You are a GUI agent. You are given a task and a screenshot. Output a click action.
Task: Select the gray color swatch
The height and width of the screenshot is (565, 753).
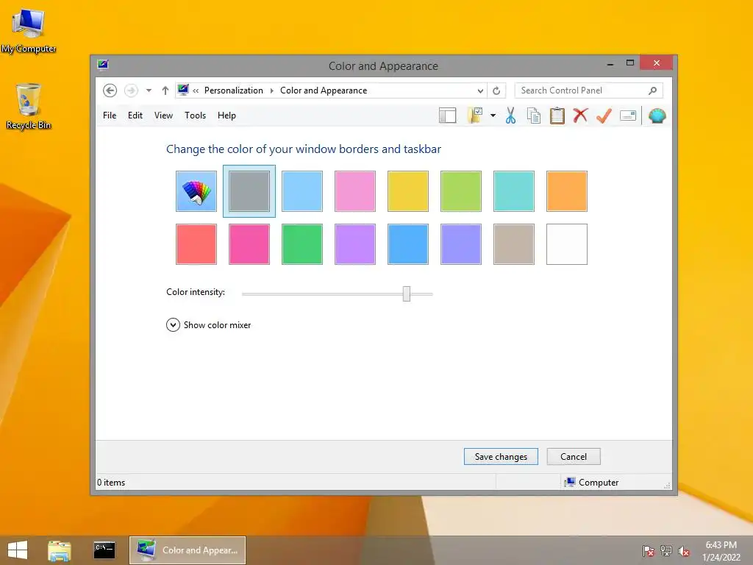pos(249,191)
